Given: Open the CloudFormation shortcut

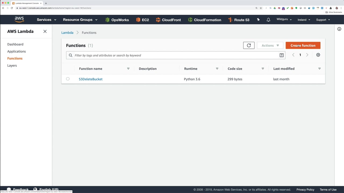Looking at the screenshot, I should coord(205,20).
